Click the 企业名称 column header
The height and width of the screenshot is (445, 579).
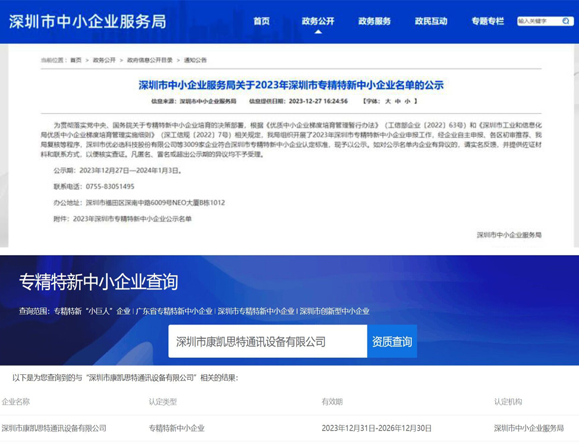coord(15,402)
